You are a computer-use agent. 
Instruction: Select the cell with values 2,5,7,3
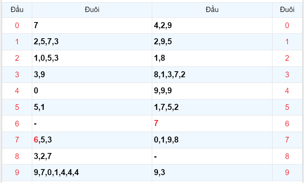(x=46, y=42)
